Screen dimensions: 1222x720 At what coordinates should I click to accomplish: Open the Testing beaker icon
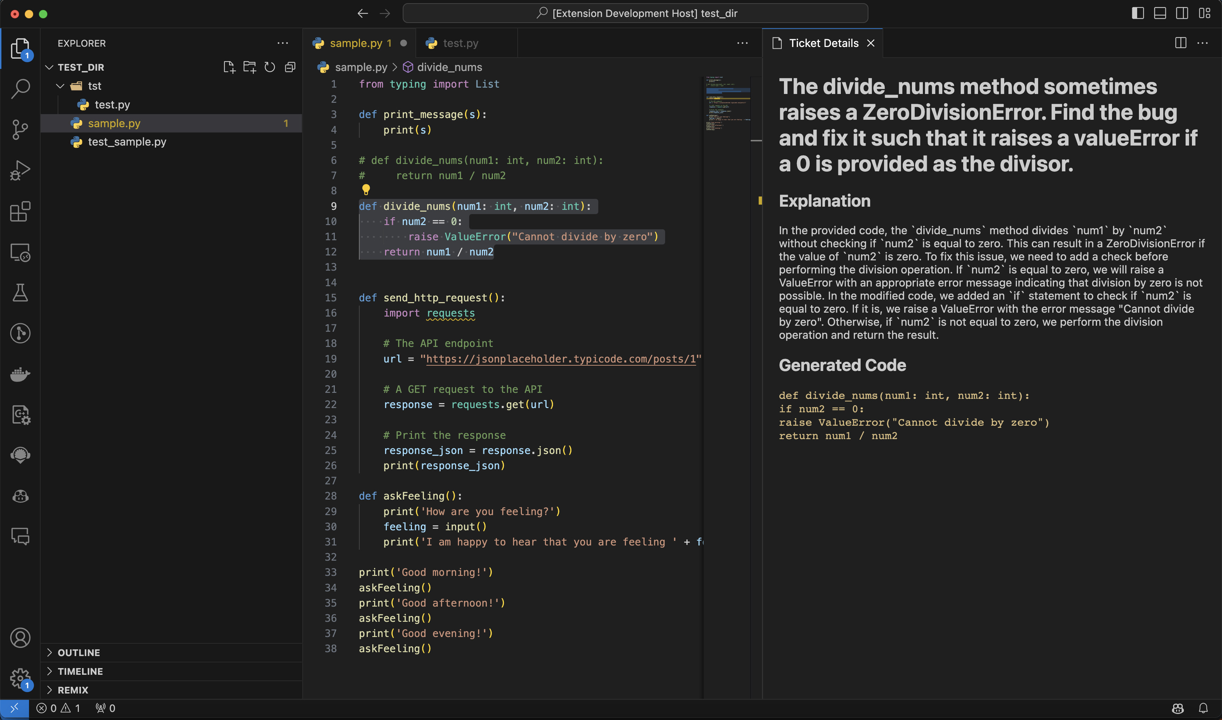pyautogui.click(x=20, y=292)
